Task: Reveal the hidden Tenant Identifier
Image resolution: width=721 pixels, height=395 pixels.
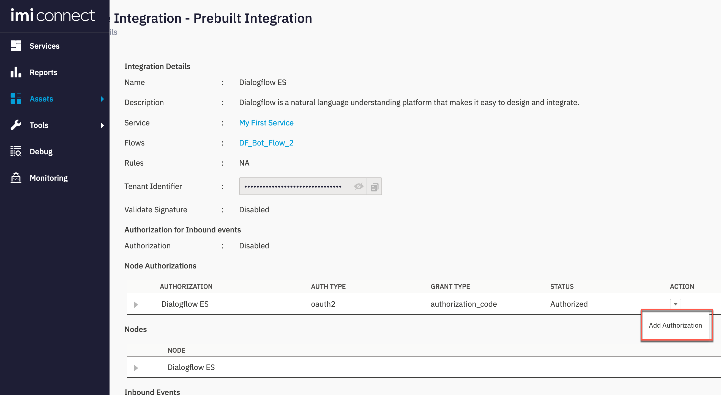Action: 359,186
